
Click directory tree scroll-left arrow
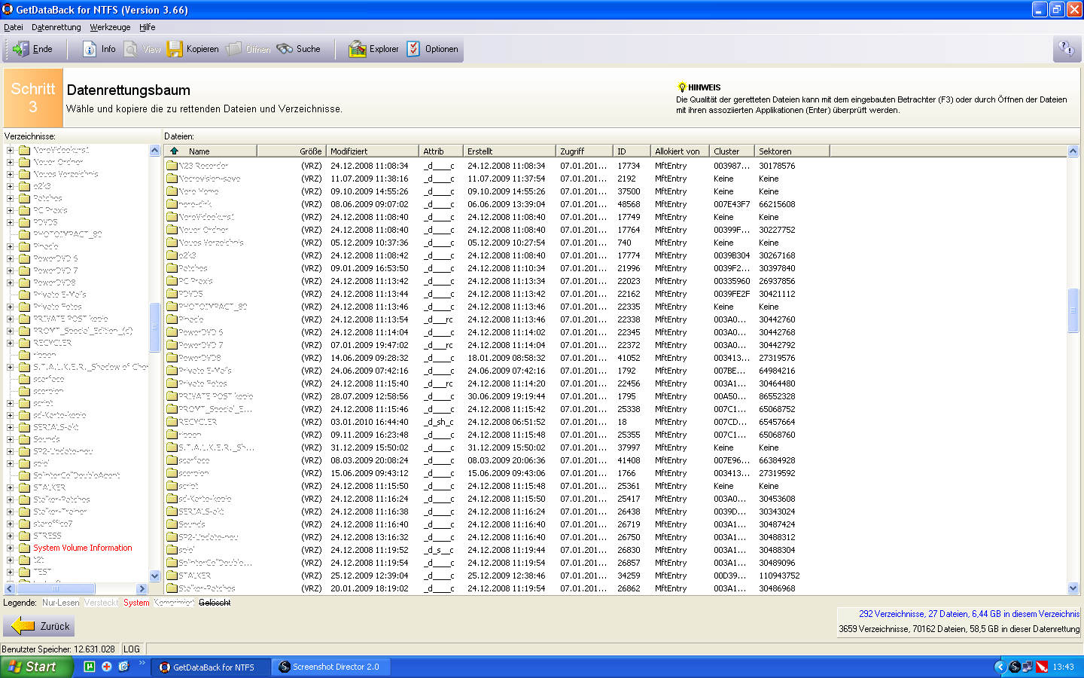tap(10, 588)
